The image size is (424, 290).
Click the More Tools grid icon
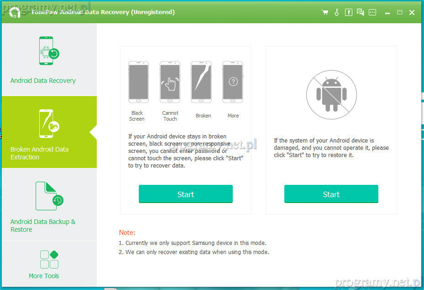tap(49, 259)
